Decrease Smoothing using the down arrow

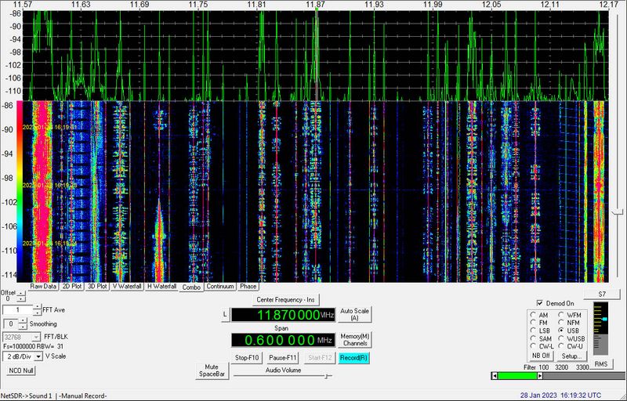[24, 327]
